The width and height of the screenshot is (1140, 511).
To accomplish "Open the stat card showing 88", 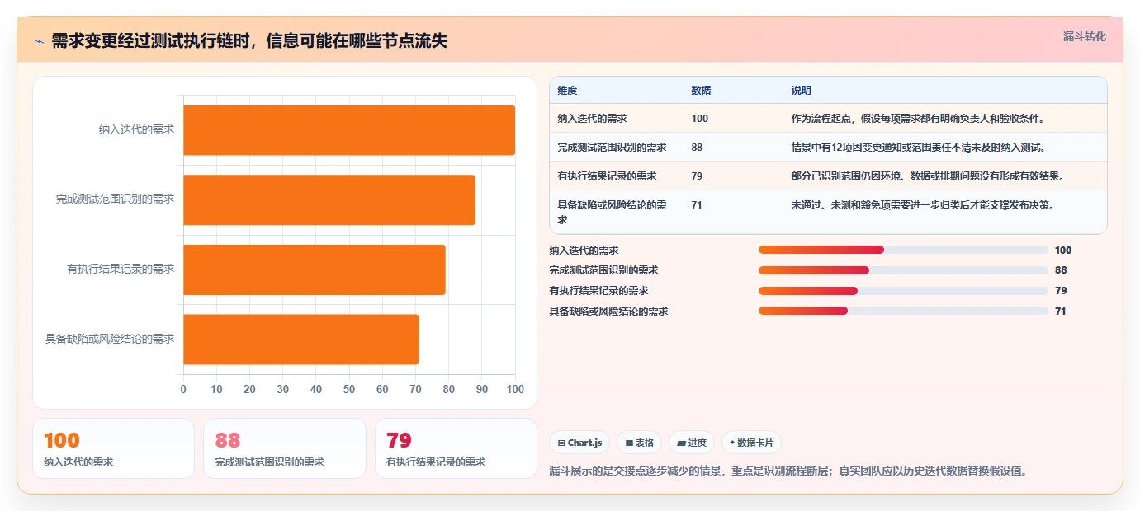I will [284, 448].
